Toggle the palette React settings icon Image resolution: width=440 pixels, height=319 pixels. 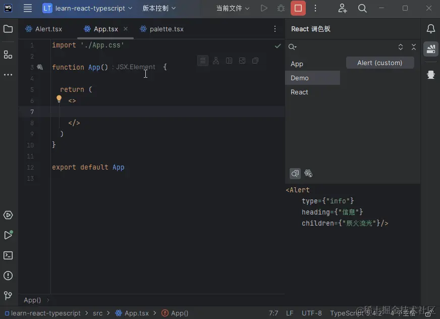(308, 174)
